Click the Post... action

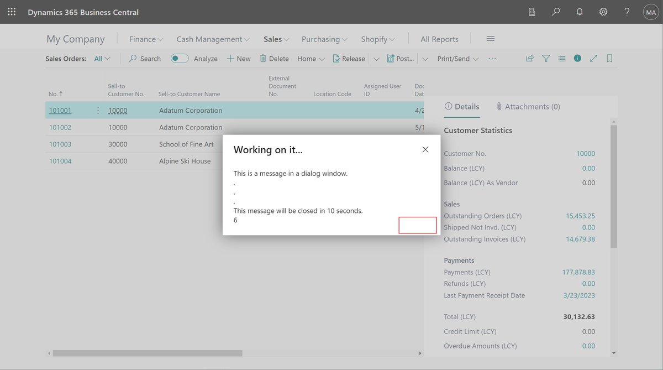point(401,59)
